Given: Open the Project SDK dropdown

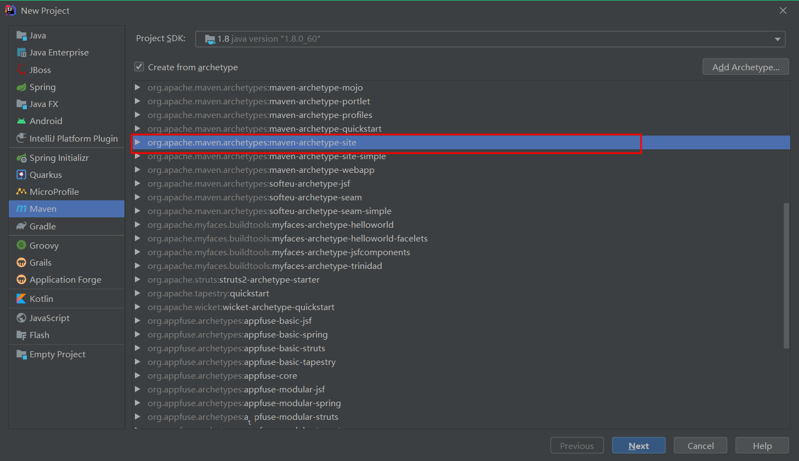Looking at the screenshot, I should [x=777, y=39].
